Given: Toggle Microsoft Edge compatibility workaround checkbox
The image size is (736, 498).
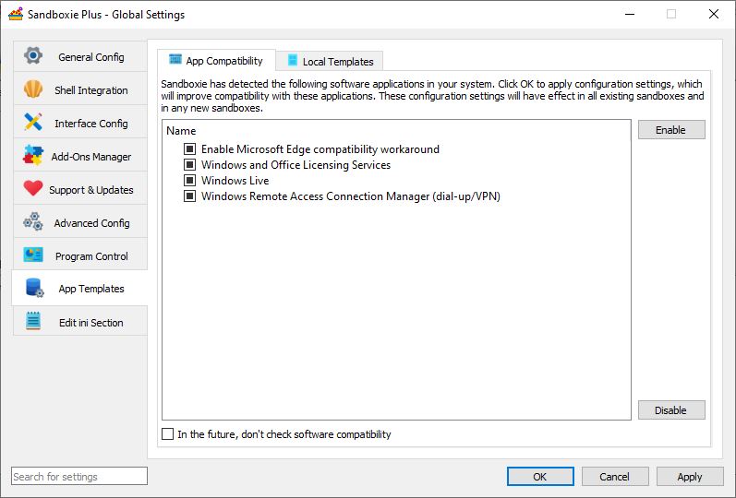Looking at the screenshot, I should click(189, 149).
